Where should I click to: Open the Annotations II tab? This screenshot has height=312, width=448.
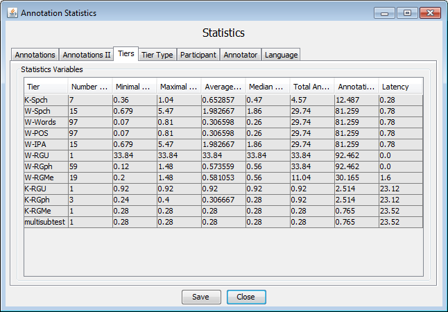tap(86, 55)
